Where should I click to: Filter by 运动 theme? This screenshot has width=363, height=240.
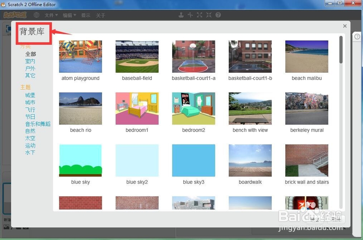(x=30, y=145)
